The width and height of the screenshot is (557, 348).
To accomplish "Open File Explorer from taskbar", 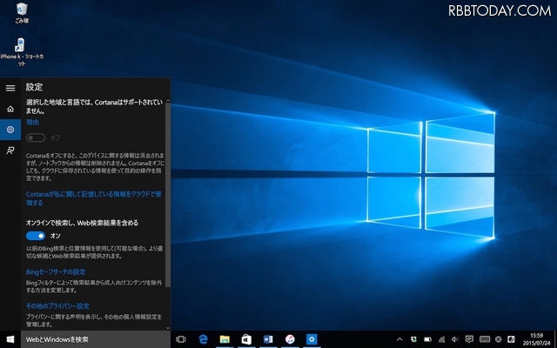I will [225, 339].
